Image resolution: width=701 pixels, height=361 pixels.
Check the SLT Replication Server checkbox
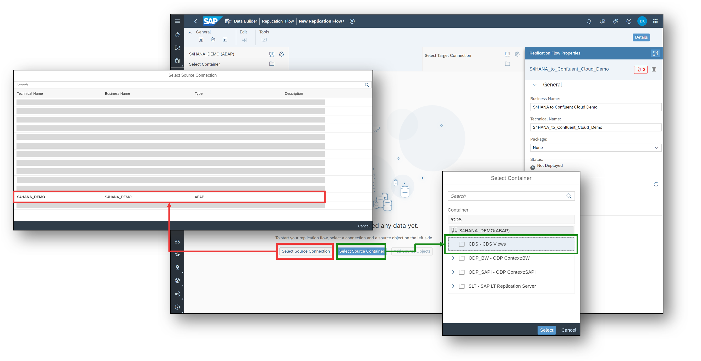[462, 286]
